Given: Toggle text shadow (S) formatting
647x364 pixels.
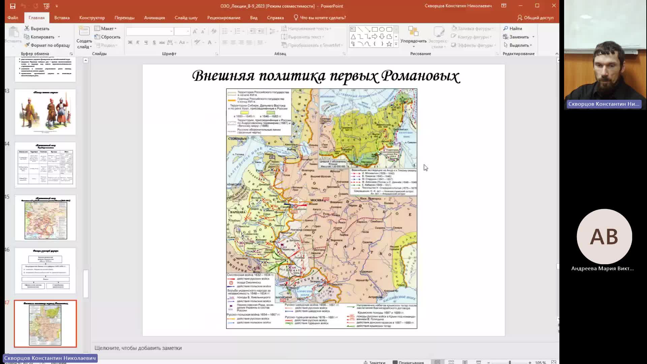Looking at the screenshot, I should click(x=154, y=42).
